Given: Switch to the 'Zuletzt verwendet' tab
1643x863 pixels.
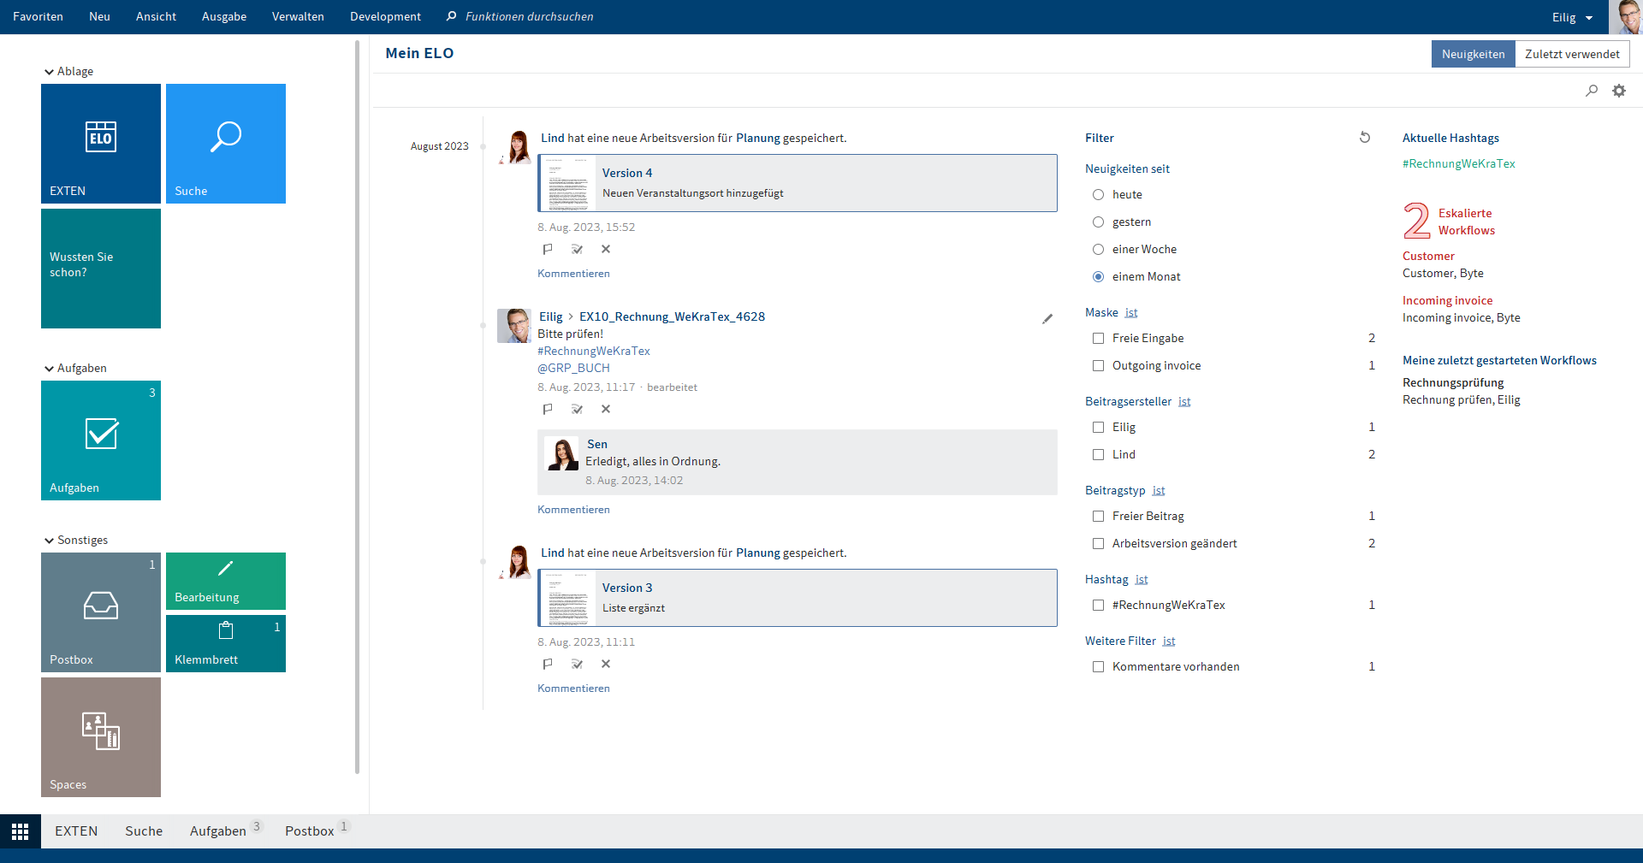Looking at the screenshot, I should 1572,54.
